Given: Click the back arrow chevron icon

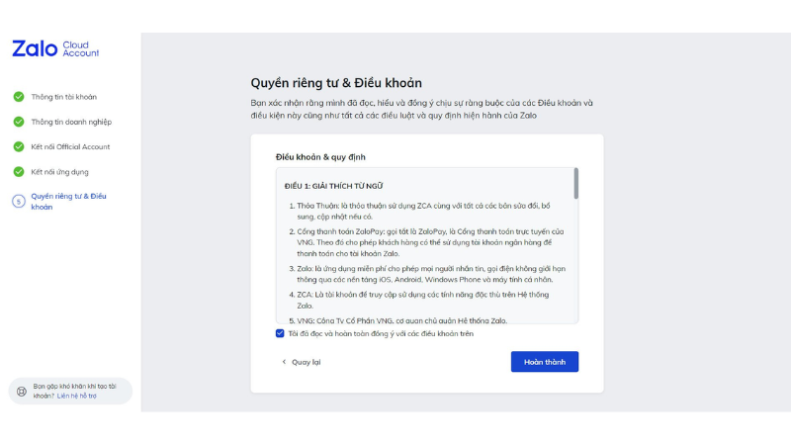Looking at the screenshot, I should click(x=284, y=362).
